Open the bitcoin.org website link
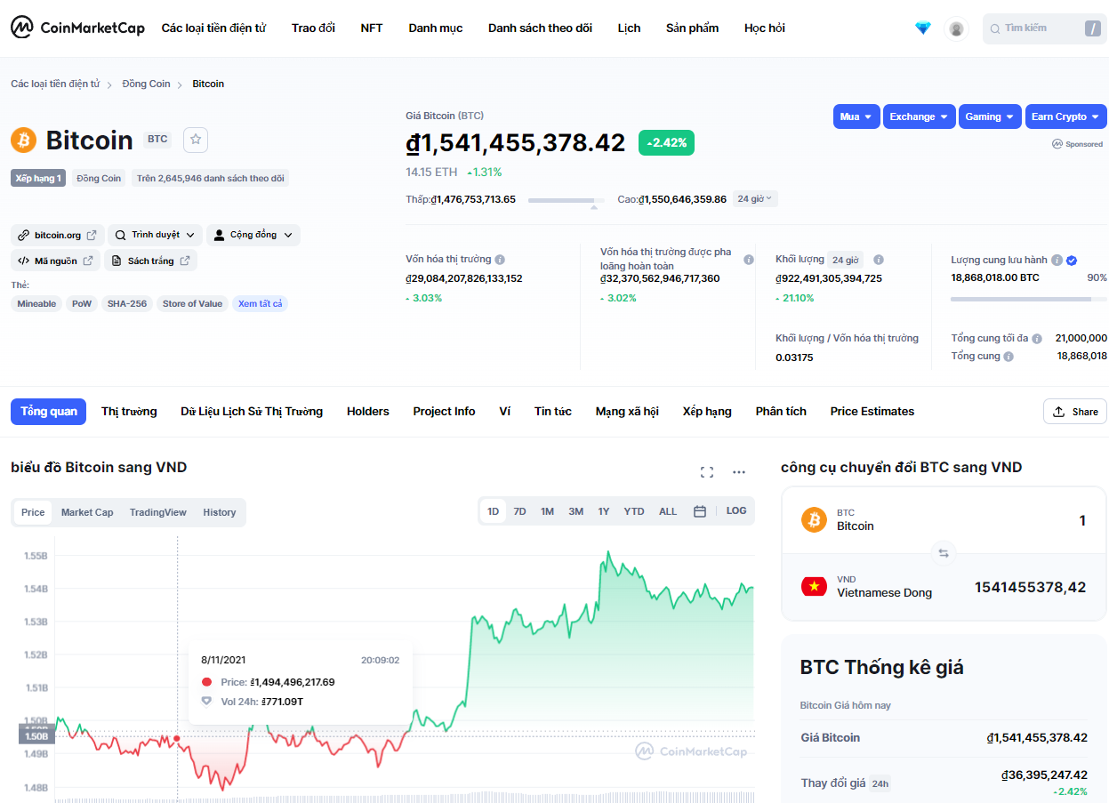Image resolution: width=1109 pixels, height=803 pixels. click(x=58, y=235)
